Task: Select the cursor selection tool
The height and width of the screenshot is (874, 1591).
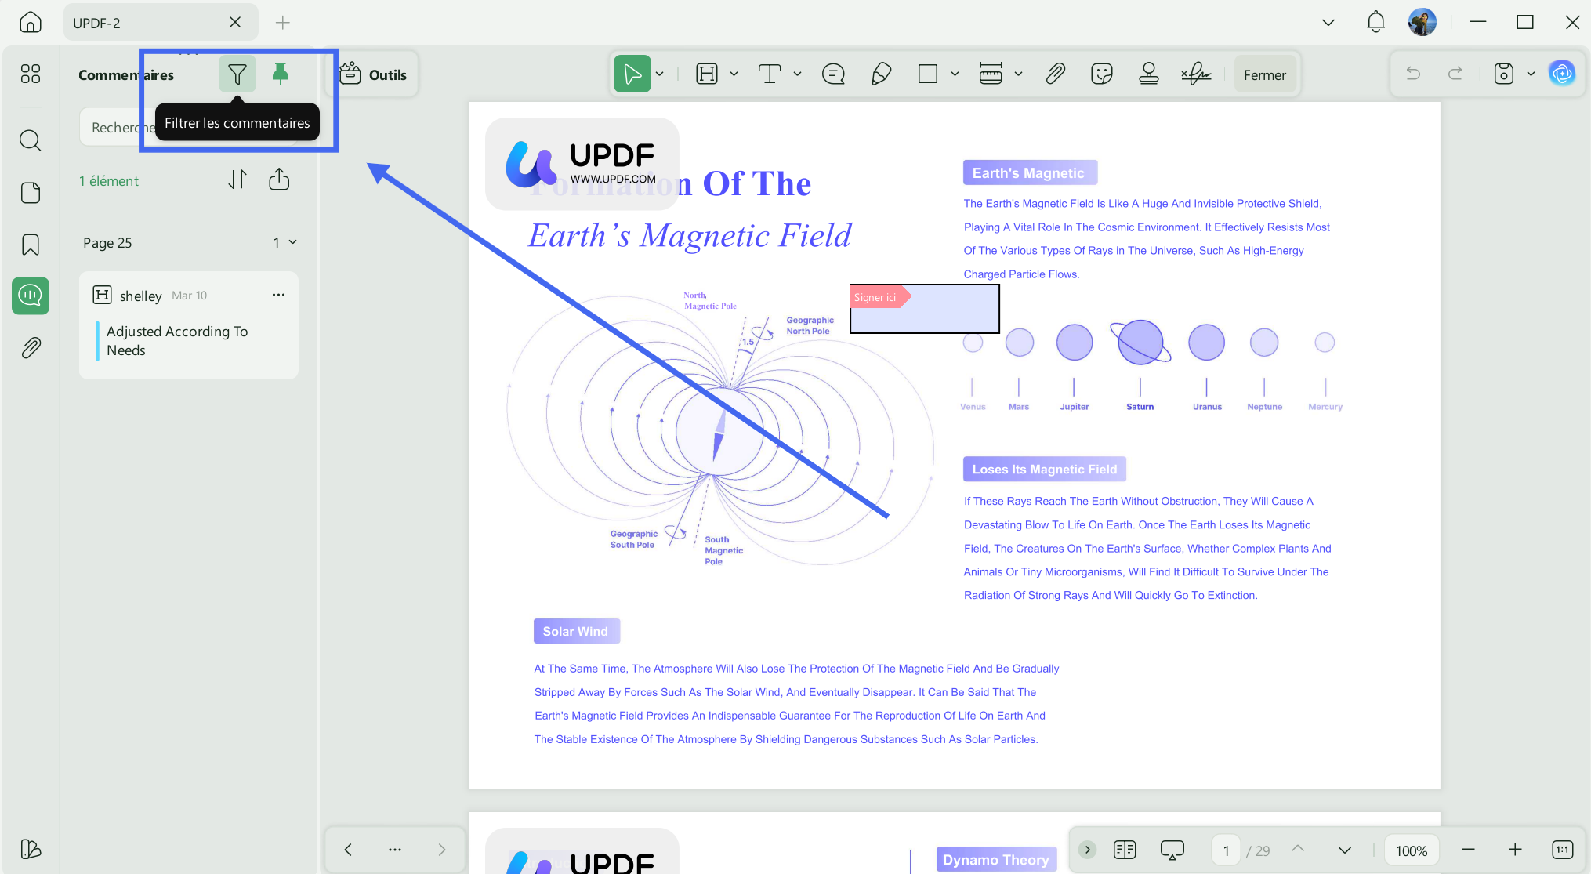Action: click(632, 74)
